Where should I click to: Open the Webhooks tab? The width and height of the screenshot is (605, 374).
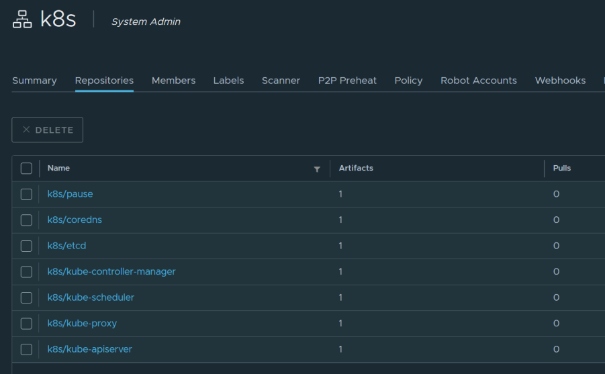tap(560, 81)
